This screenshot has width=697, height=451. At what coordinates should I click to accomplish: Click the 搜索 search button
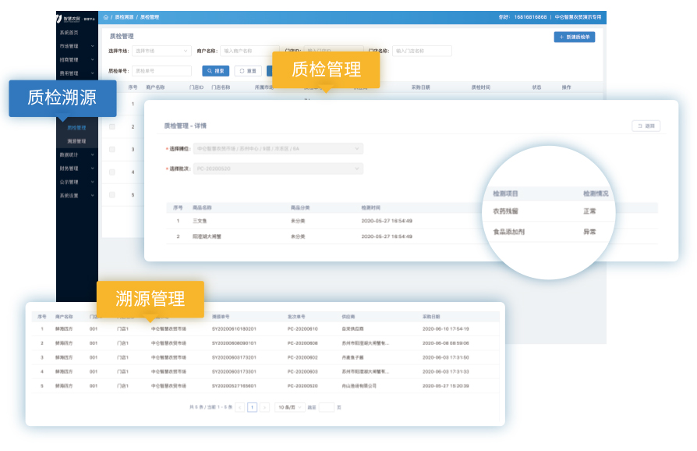click(x=216, y=70)
